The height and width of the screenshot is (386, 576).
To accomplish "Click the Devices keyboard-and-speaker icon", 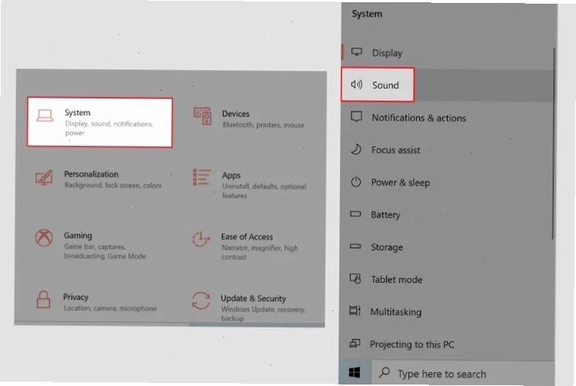I will point(203,115).
